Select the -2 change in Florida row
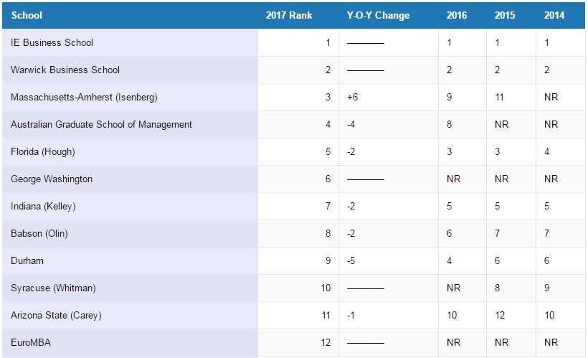588x358 pixels. point(351,151)
